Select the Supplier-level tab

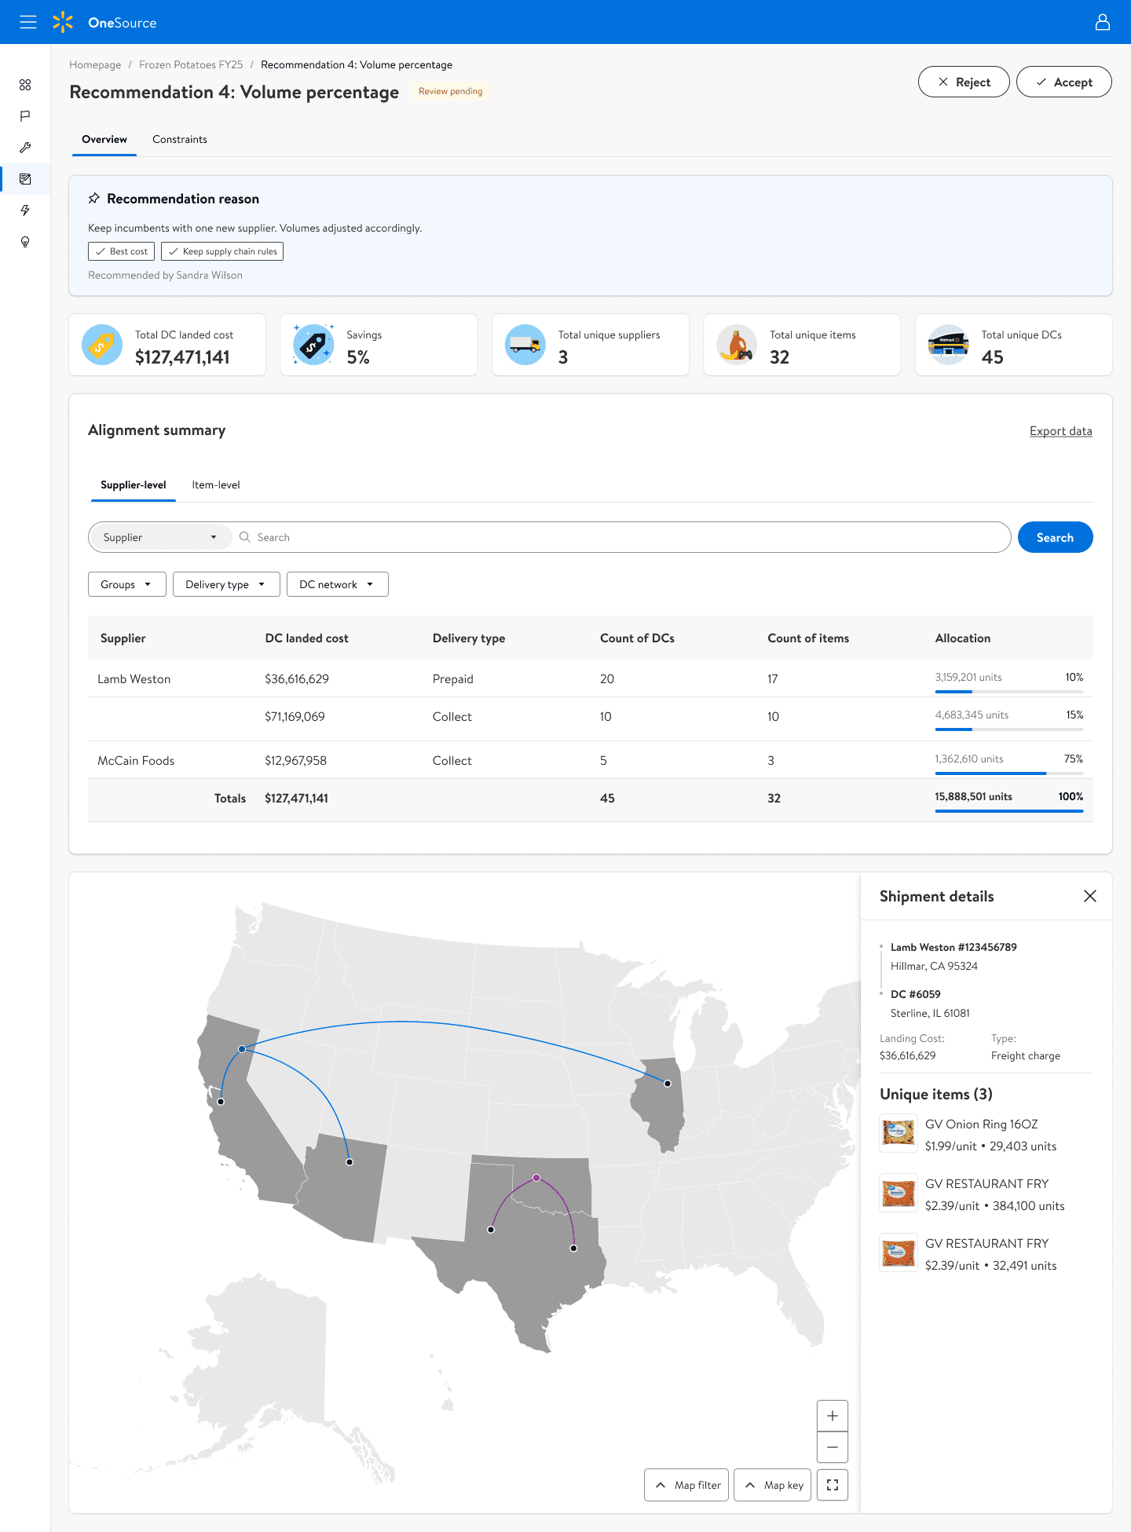(134, 484)
